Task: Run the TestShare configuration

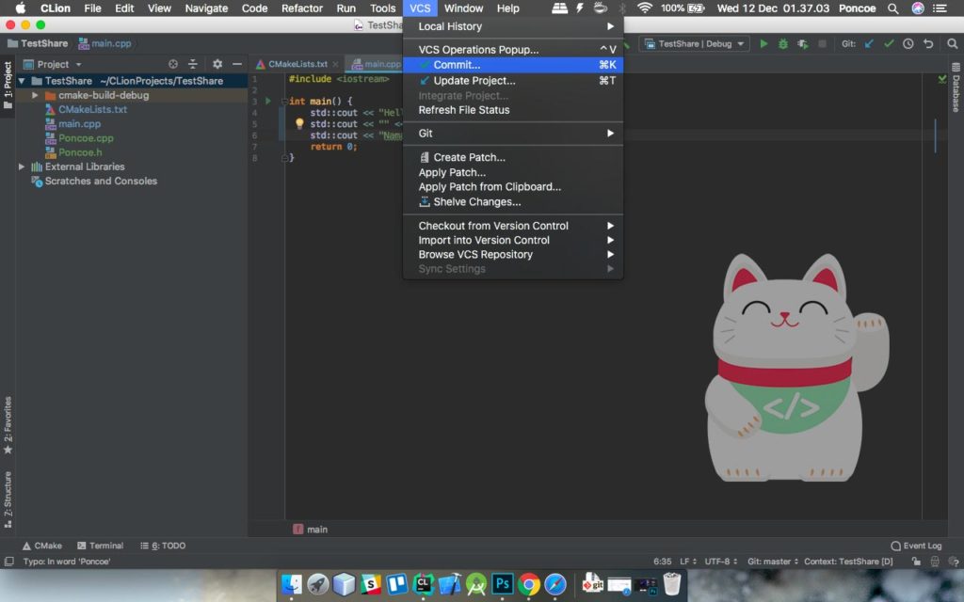Action: pyautogui.click(x=763, y=43)
